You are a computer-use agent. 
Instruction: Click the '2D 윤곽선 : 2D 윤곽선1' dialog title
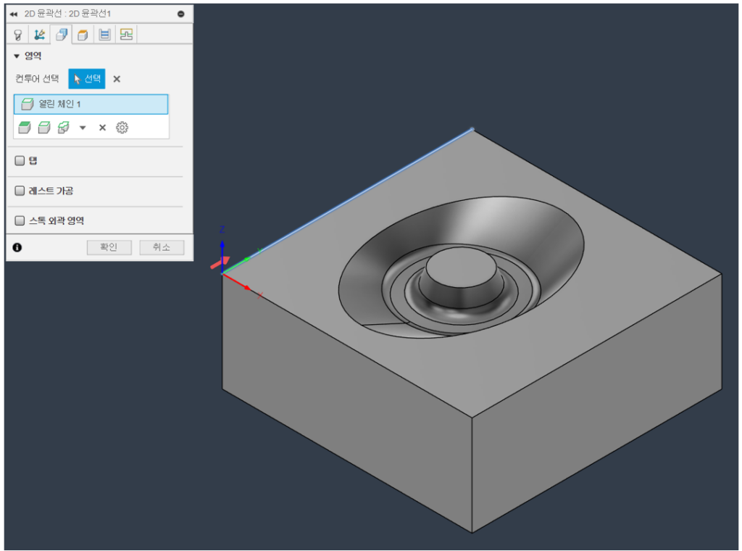pos(67,14)
